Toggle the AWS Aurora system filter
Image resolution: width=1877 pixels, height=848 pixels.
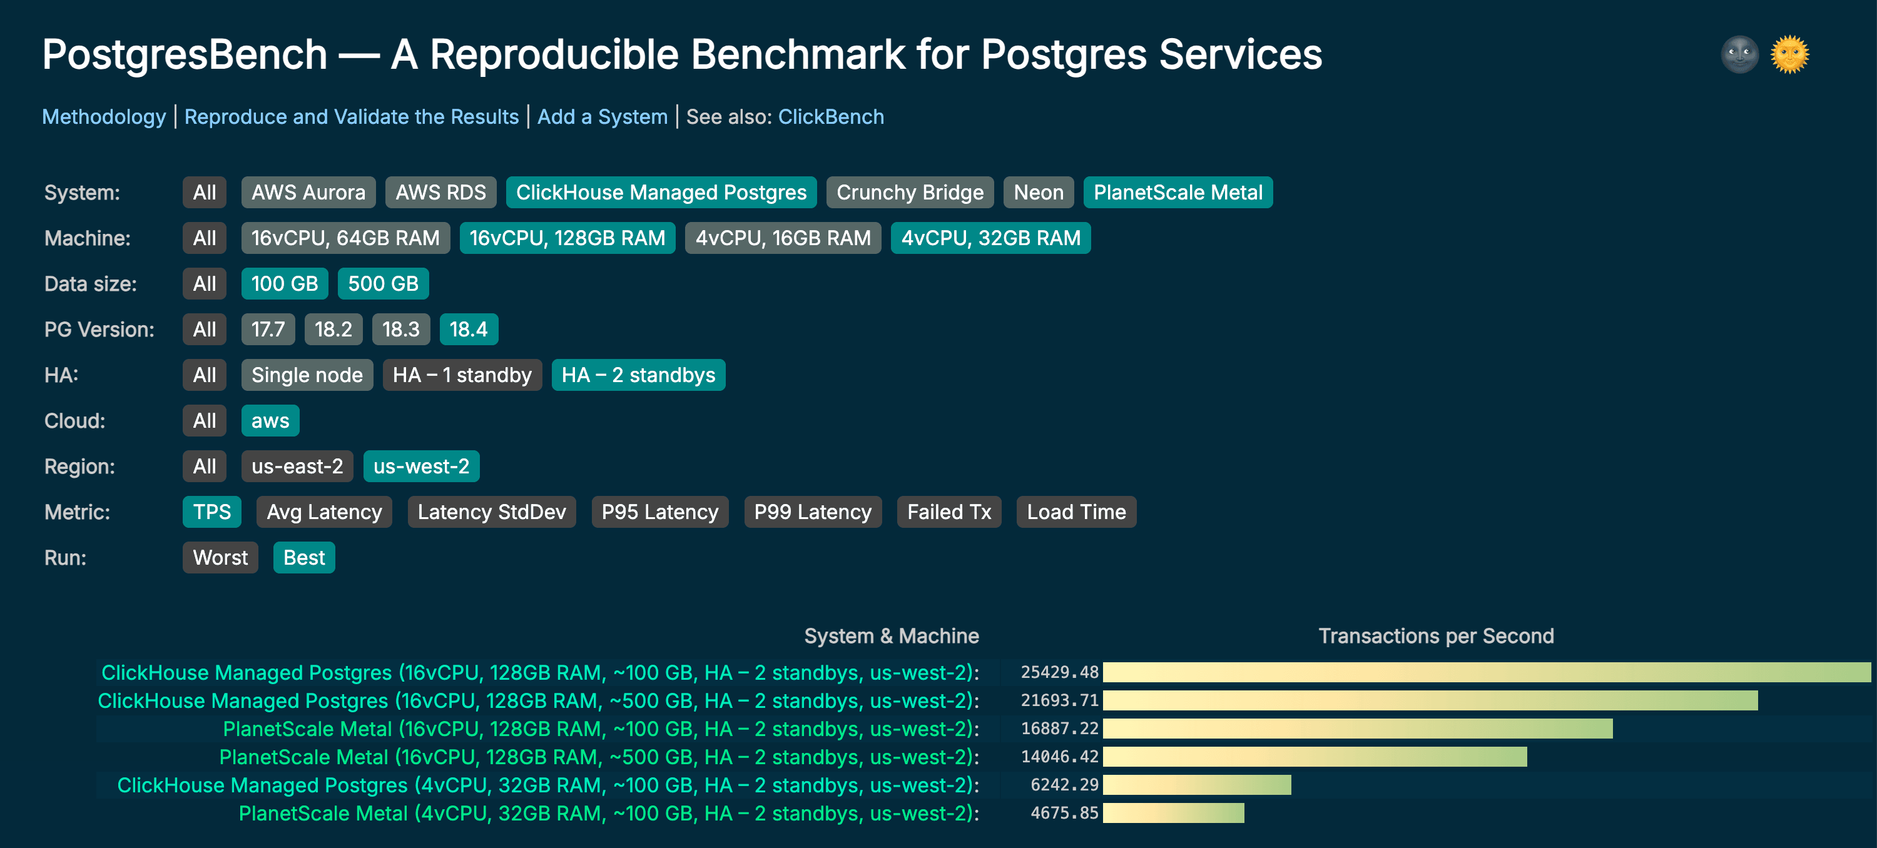click(308, 193)
